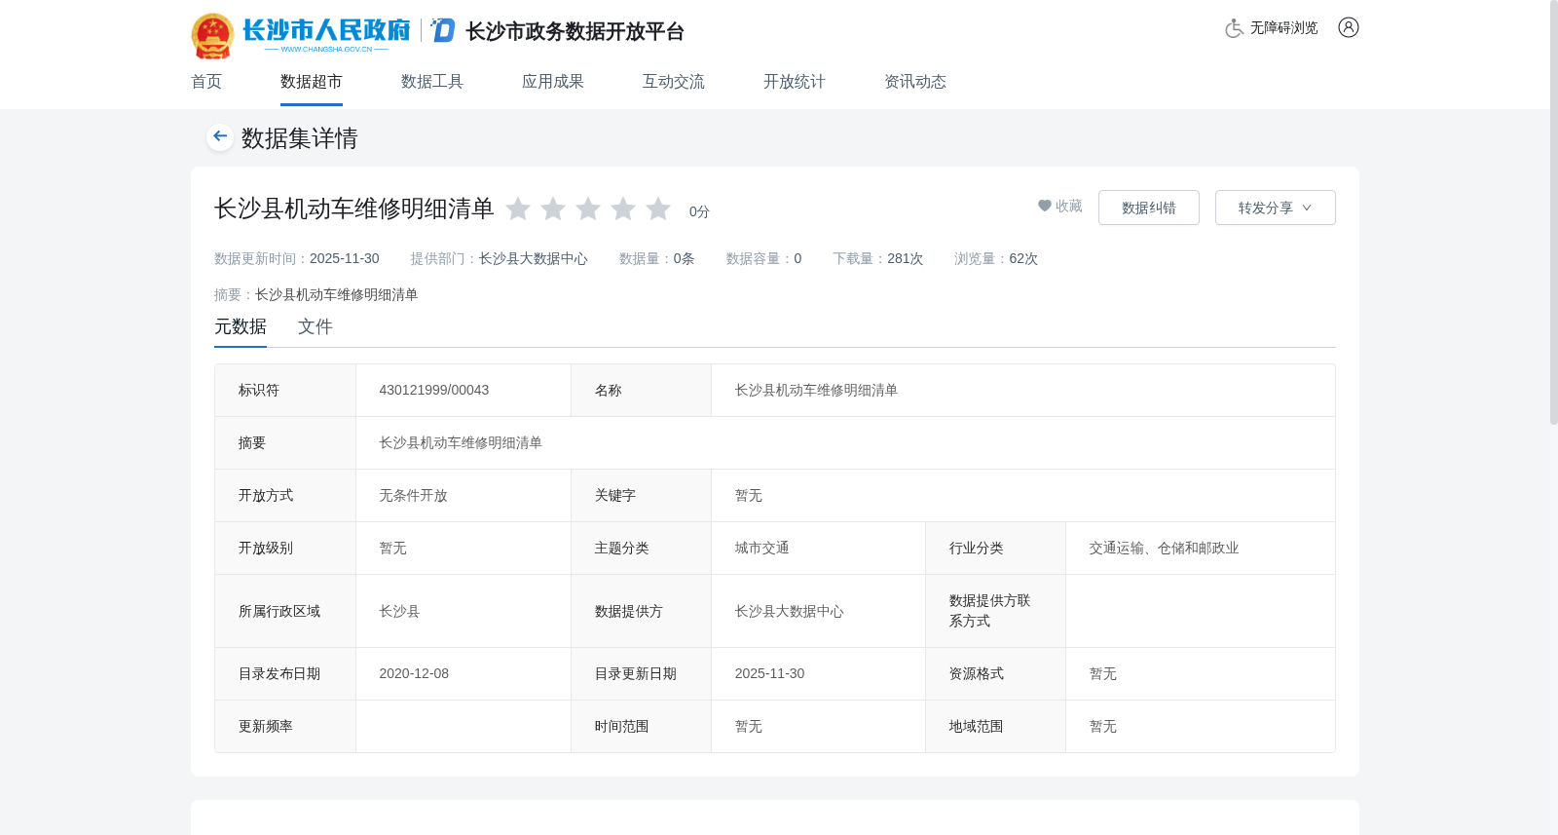Click the 开放级别 label cell
The width and height of the screenshot is (1558, 835).
click(x=285, y=548)
